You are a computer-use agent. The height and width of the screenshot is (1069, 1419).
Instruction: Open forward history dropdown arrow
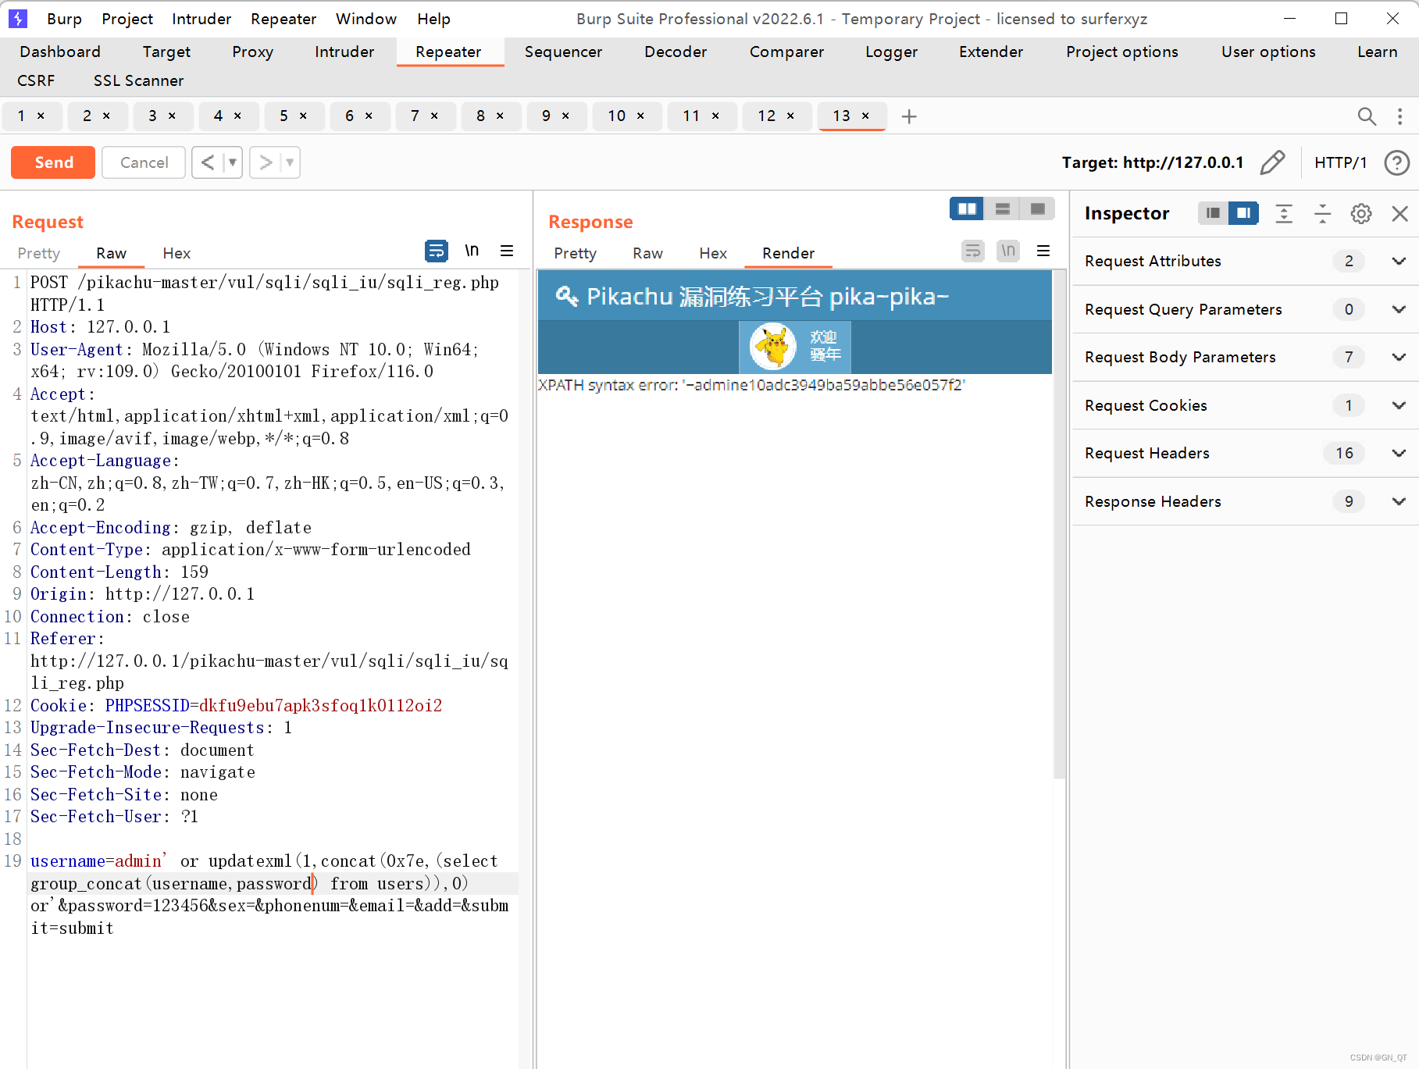tap(291, 162)
